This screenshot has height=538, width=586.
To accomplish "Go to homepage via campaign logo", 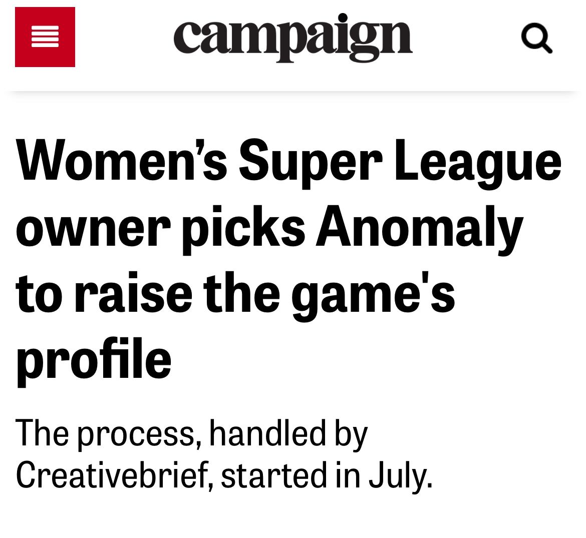I will coord(292,38).
